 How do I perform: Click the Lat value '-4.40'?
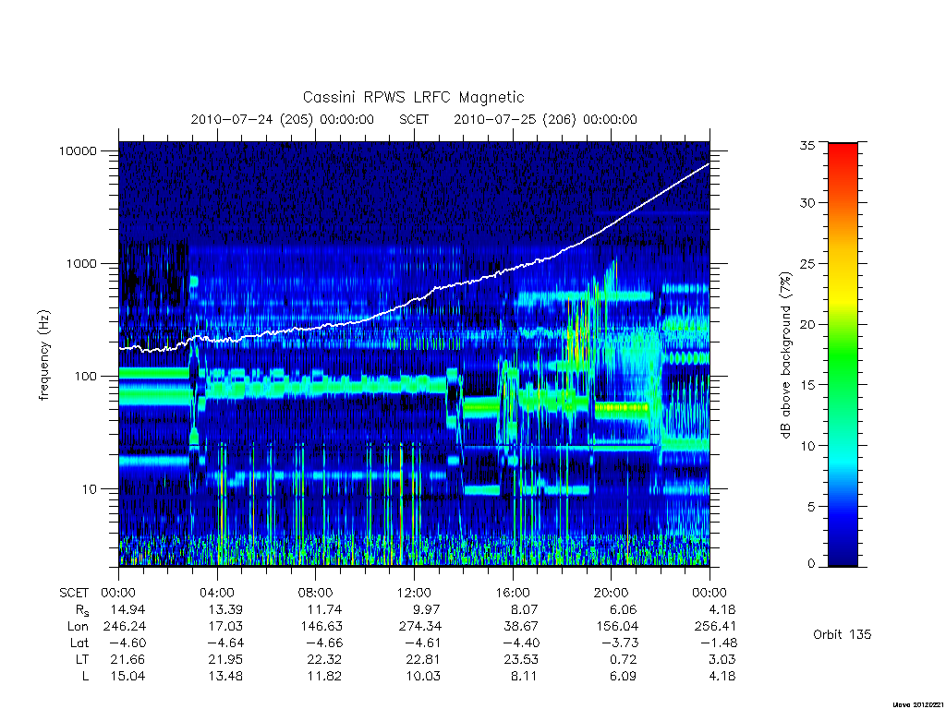[520, 643]
